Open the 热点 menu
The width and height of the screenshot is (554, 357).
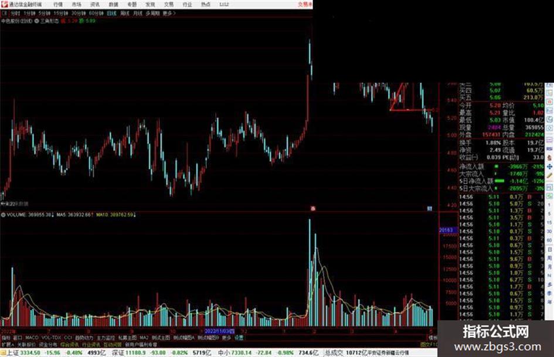[x=206, y=4]
